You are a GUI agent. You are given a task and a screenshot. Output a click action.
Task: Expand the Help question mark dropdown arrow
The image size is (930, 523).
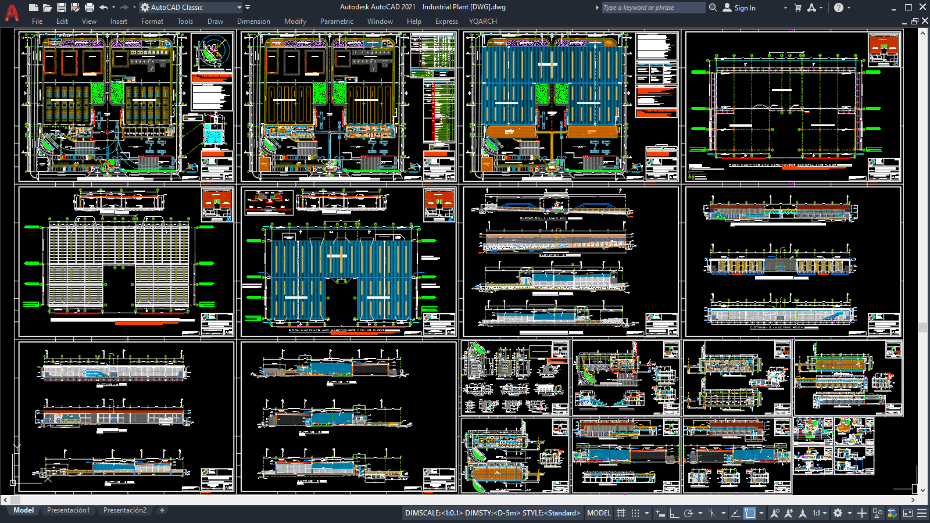click(x=849, y=8)
